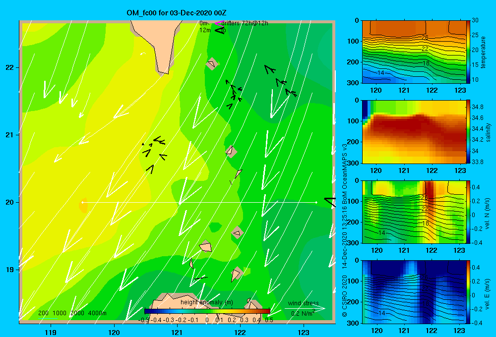The width and height of the screenshot is (496, 337).
Task: Click latitude label 19 on map axis
Action: [9, 270]
